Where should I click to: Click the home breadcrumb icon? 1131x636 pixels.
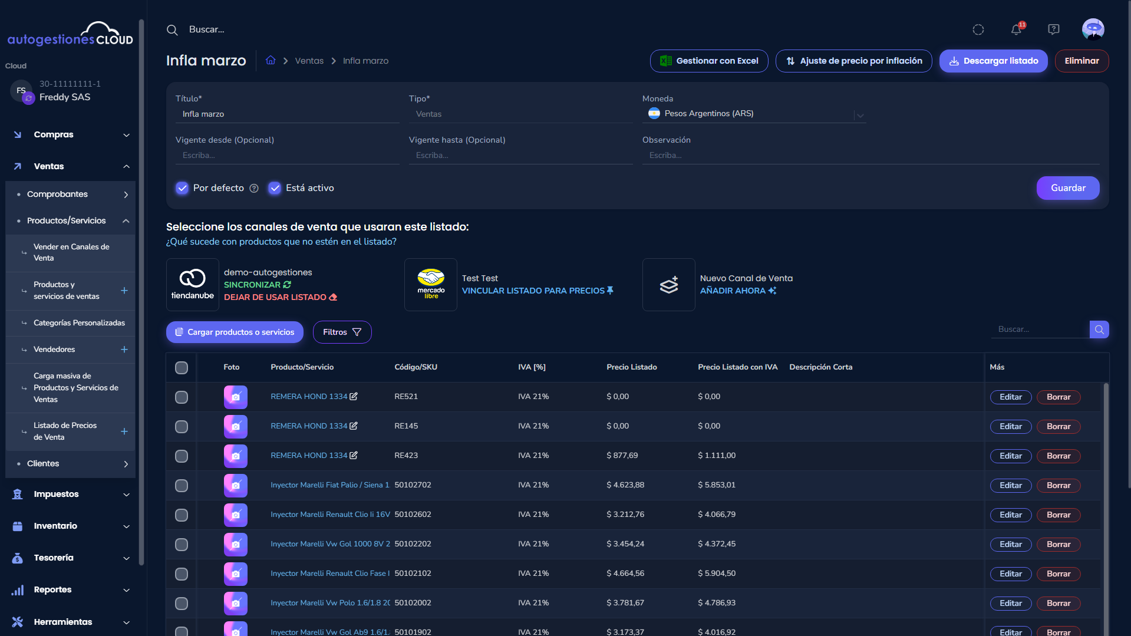click(271, 60)
